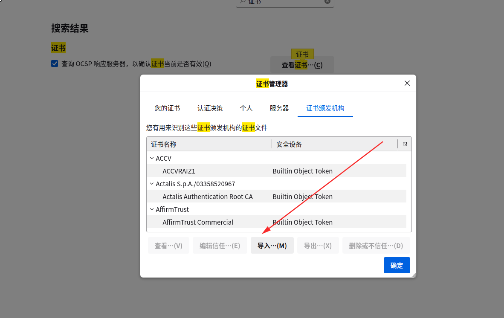Click the ACCV group name
504x318 pixels.
(x=163, y=158)
